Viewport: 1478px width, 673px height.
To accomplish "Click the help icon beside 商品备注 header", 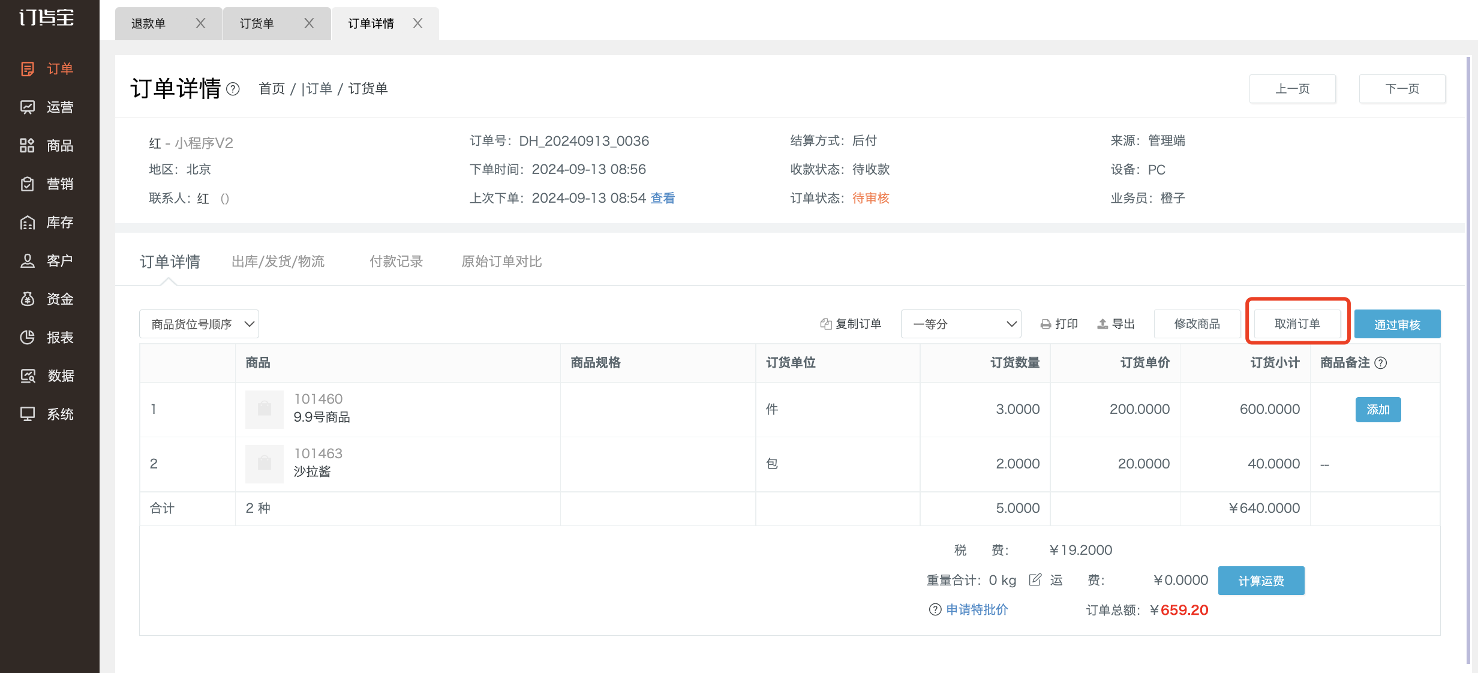I will [x=1380, y=363].
